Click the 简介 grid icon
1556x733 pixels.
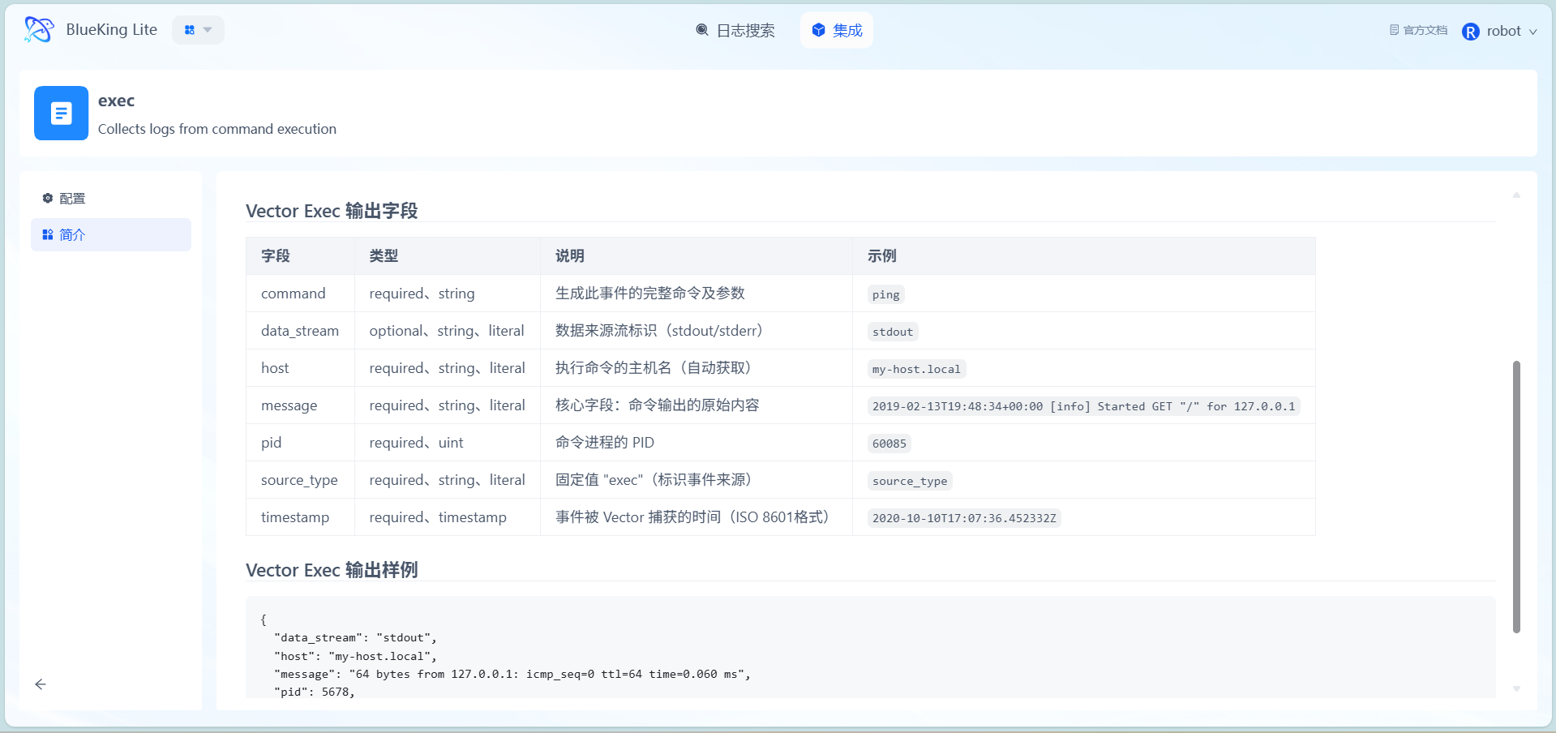[48, 234]
